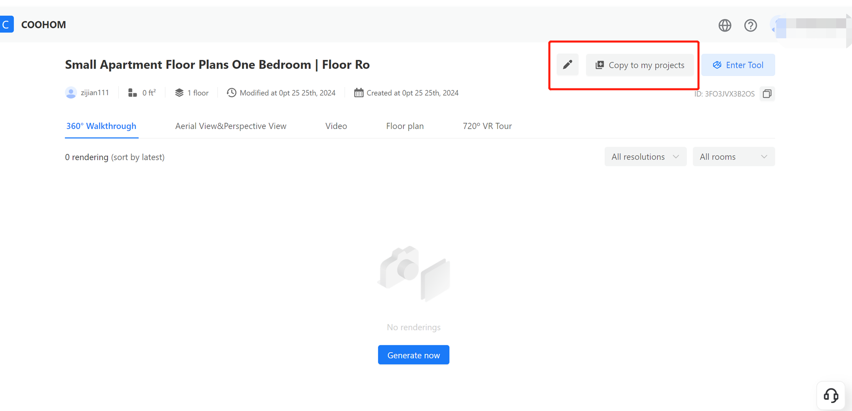Select the Floor plan tab
This screenshot has height=411, width=852.
[x=405, y=126]
